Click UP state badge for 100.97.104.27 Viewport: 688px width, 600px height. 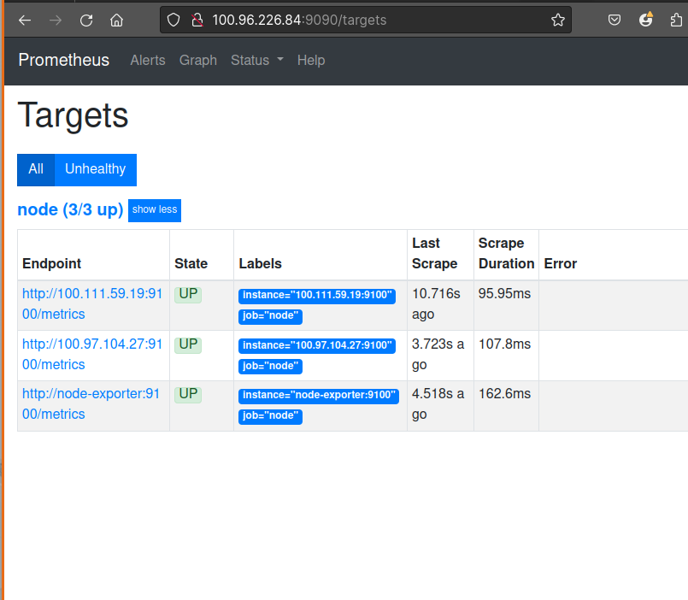[x=188, y=344]
